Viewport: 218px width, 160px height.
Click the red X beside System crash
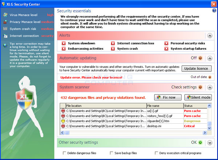click(x=113, y=49)
